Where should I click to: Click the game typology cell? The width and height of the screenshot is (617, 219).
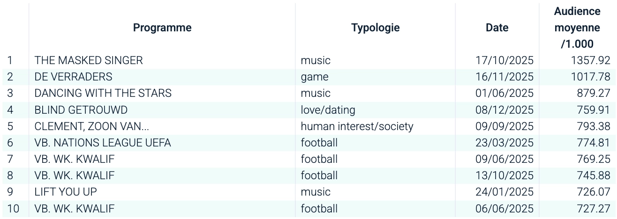[315, 77]
